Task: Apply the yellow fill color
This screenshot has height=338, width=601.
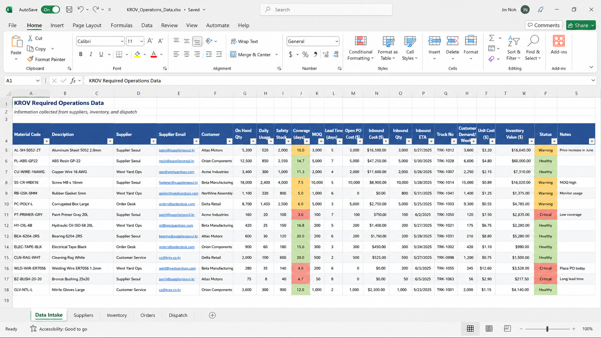Action: pos(137,54)
